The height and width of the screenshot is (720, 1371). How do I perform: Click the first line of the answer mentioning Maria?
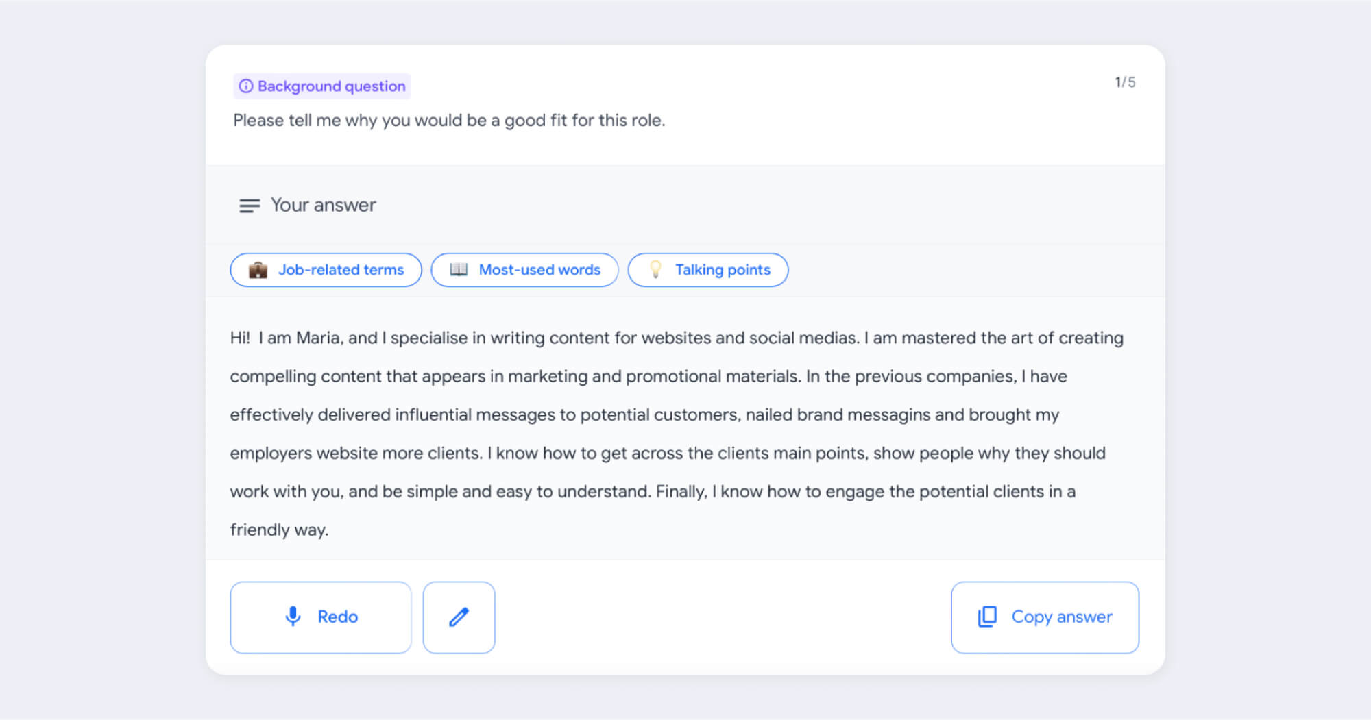pyautogui.click(x=676, y=338)
